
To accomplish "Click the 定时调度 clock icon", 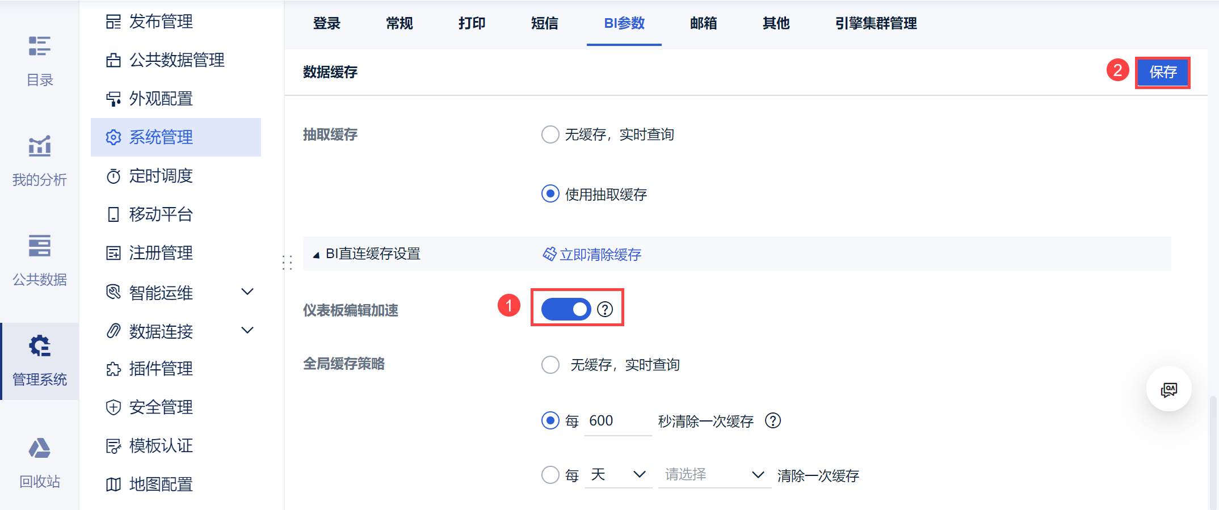I will pyautogui.click(x=114, y=176).
